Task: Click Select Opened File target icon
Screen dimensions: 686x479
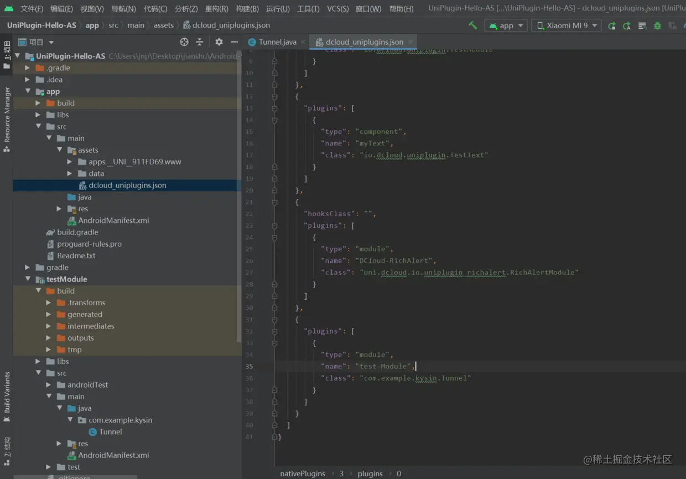Action: pyautogui.click(x=184, y=42)
